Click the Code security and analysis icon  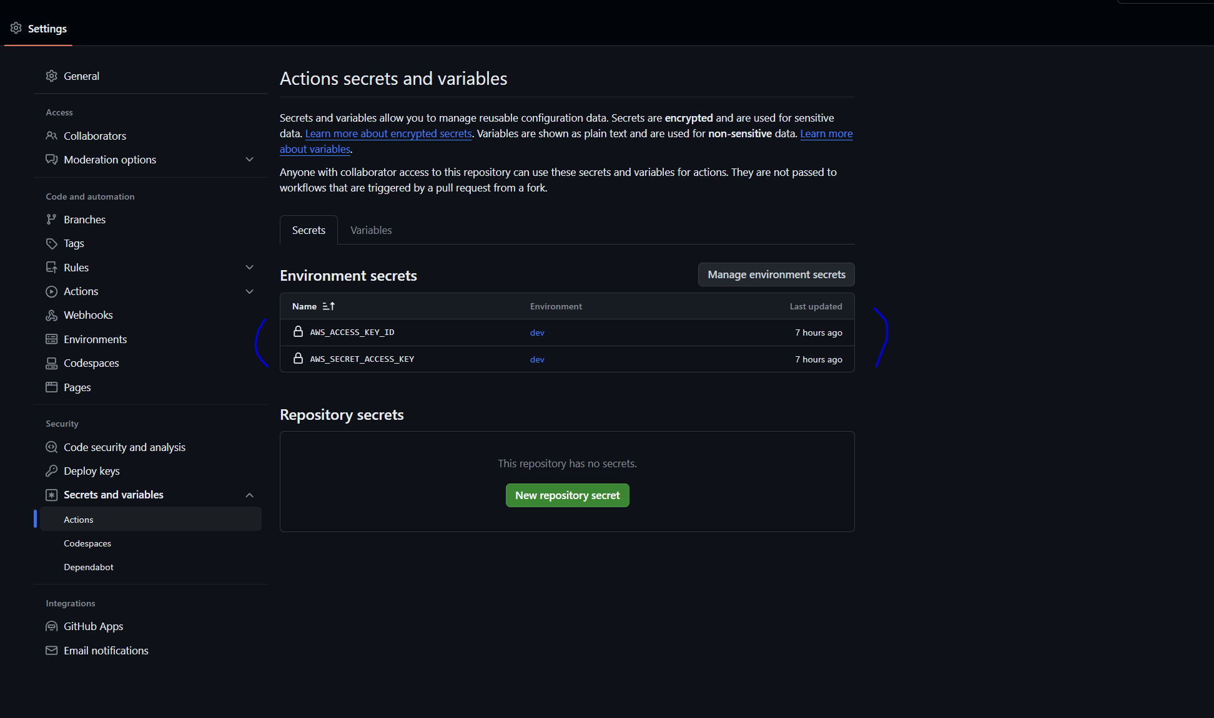(51, 447)
